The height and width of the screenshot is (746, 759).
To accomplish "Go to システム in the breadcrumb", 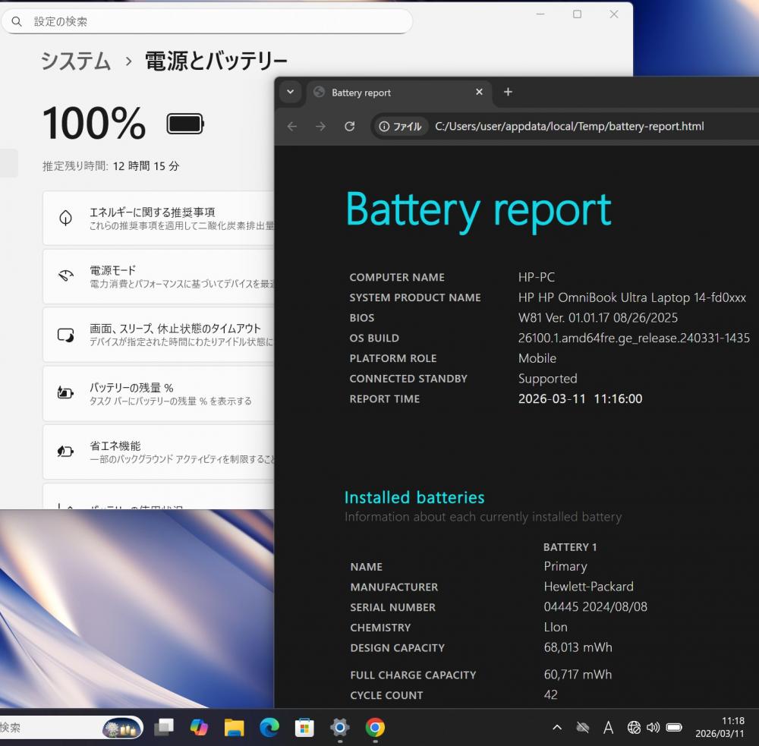I will (x=76, y=61).
